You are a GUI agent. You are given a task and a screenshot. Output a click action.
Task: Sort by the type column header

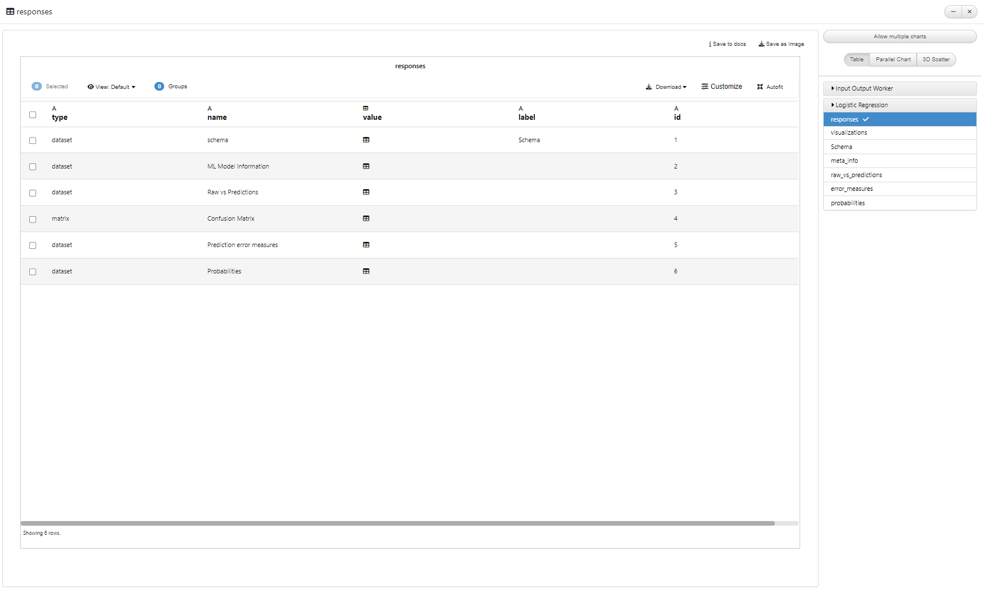[x=60, y=118]
